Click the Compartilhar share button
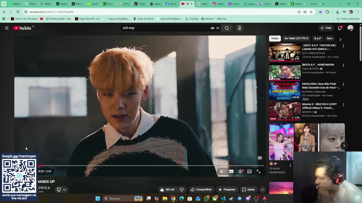Image resolution: width=362 pixels, height=203 pixels. pyautogui.click(x=201, y=189)
